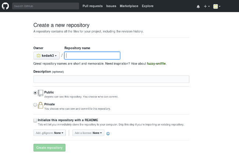The width and height of the screenshot is (239, 157).
Task: Open the user avatar menu
Action: point(217,6)
